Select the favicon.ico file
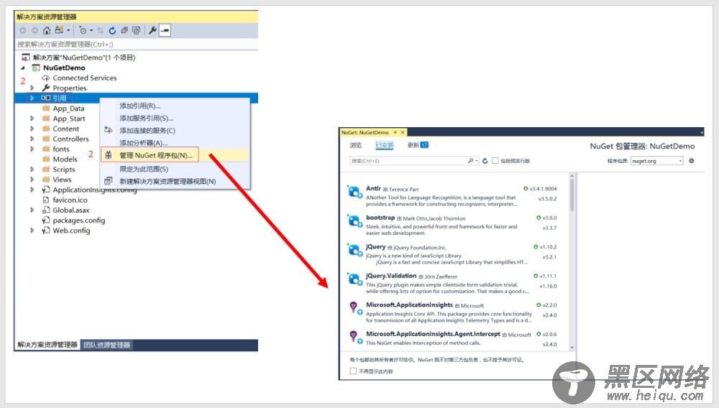 pyautogui.click(x=70, y=200)
